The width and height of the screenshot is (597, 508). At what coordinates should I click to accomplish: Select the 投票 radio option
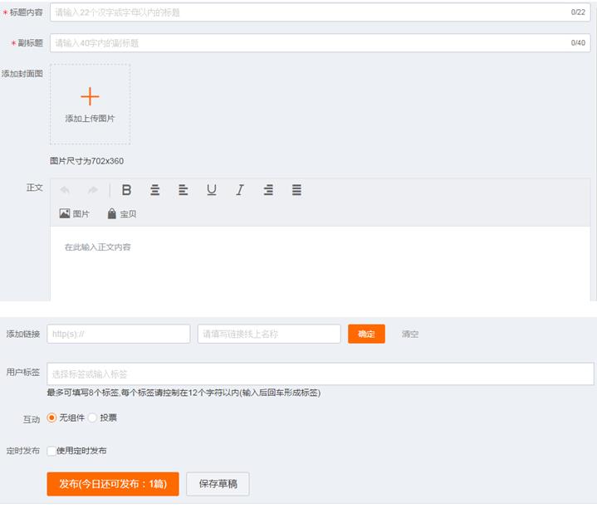click(93, 418)
